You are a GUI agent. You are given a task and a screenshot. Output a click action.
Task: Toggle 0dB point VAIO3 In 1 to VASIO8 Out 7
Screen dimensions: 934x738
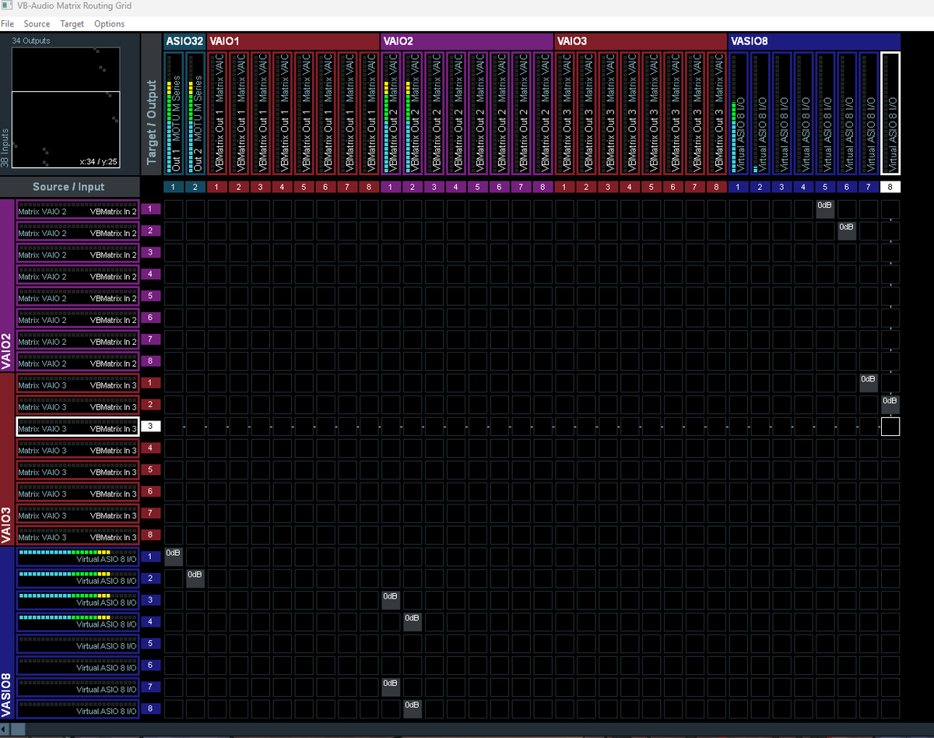pyautogui.click(x=869, y=382)
